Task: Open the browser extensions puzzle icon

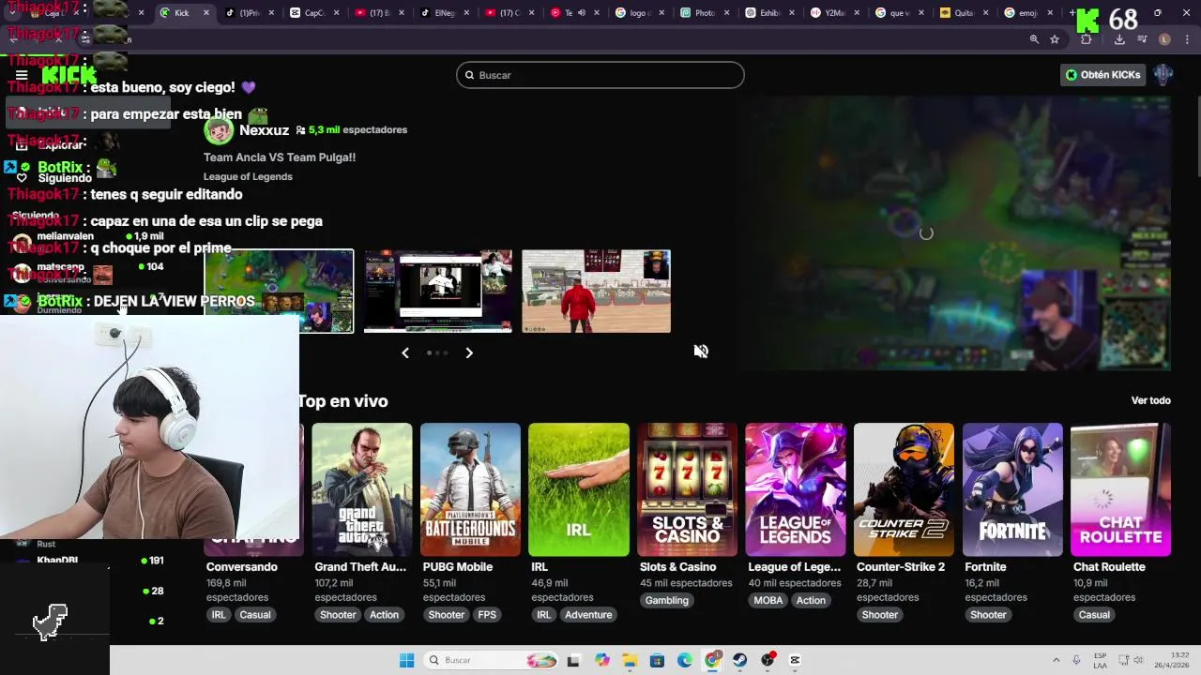Action: [1086, 39]
